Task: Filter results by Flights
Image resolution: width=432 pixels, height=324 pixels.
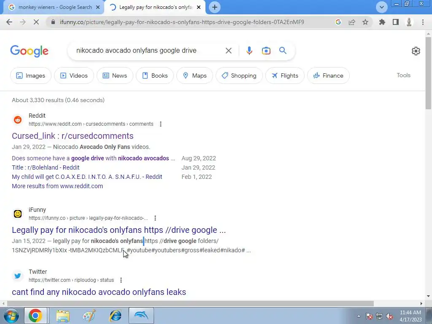Action: (285, 76)
